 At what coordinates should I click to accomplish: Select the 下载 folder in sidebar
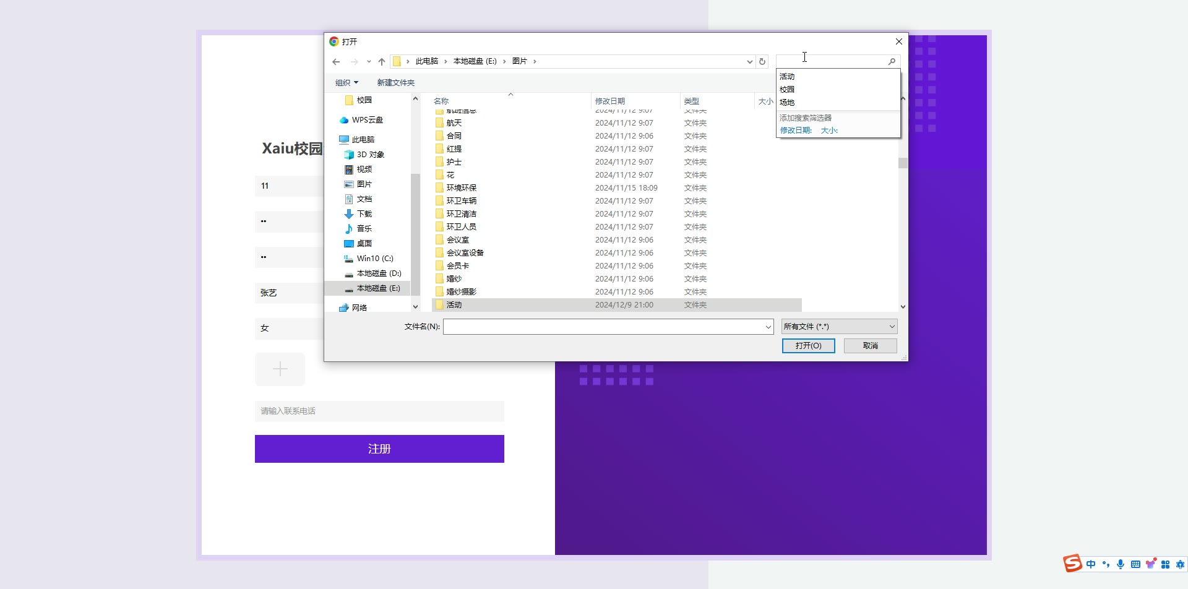(364, 214)
